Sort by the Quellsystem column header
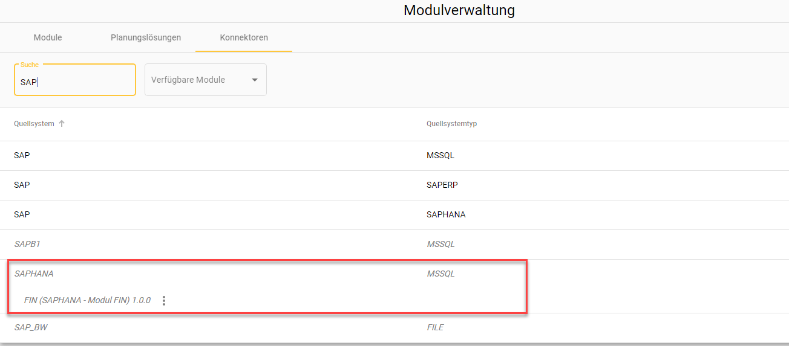Viewport: 789px width, 346px height. point(34,124)
